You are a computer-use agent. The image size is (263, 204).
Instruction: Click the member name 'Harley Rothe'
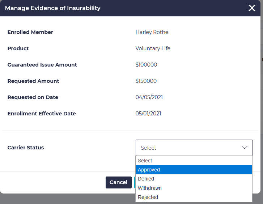point(152,32)
